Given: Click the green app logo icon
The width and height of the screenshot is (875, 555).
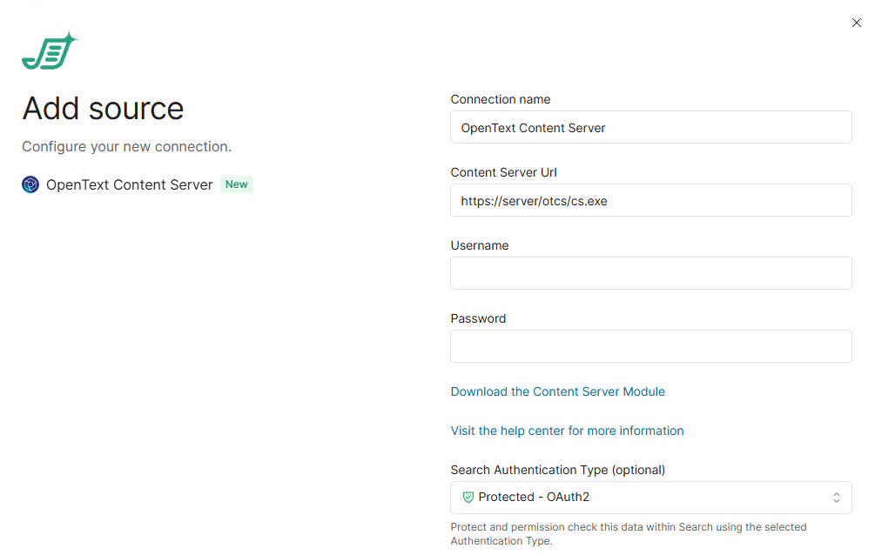Looking at the screenshot, I should coord(49,52).
